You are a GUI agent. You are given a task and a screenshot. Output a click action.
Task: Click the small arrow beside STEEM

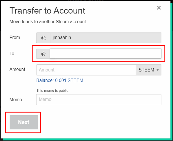157,70
